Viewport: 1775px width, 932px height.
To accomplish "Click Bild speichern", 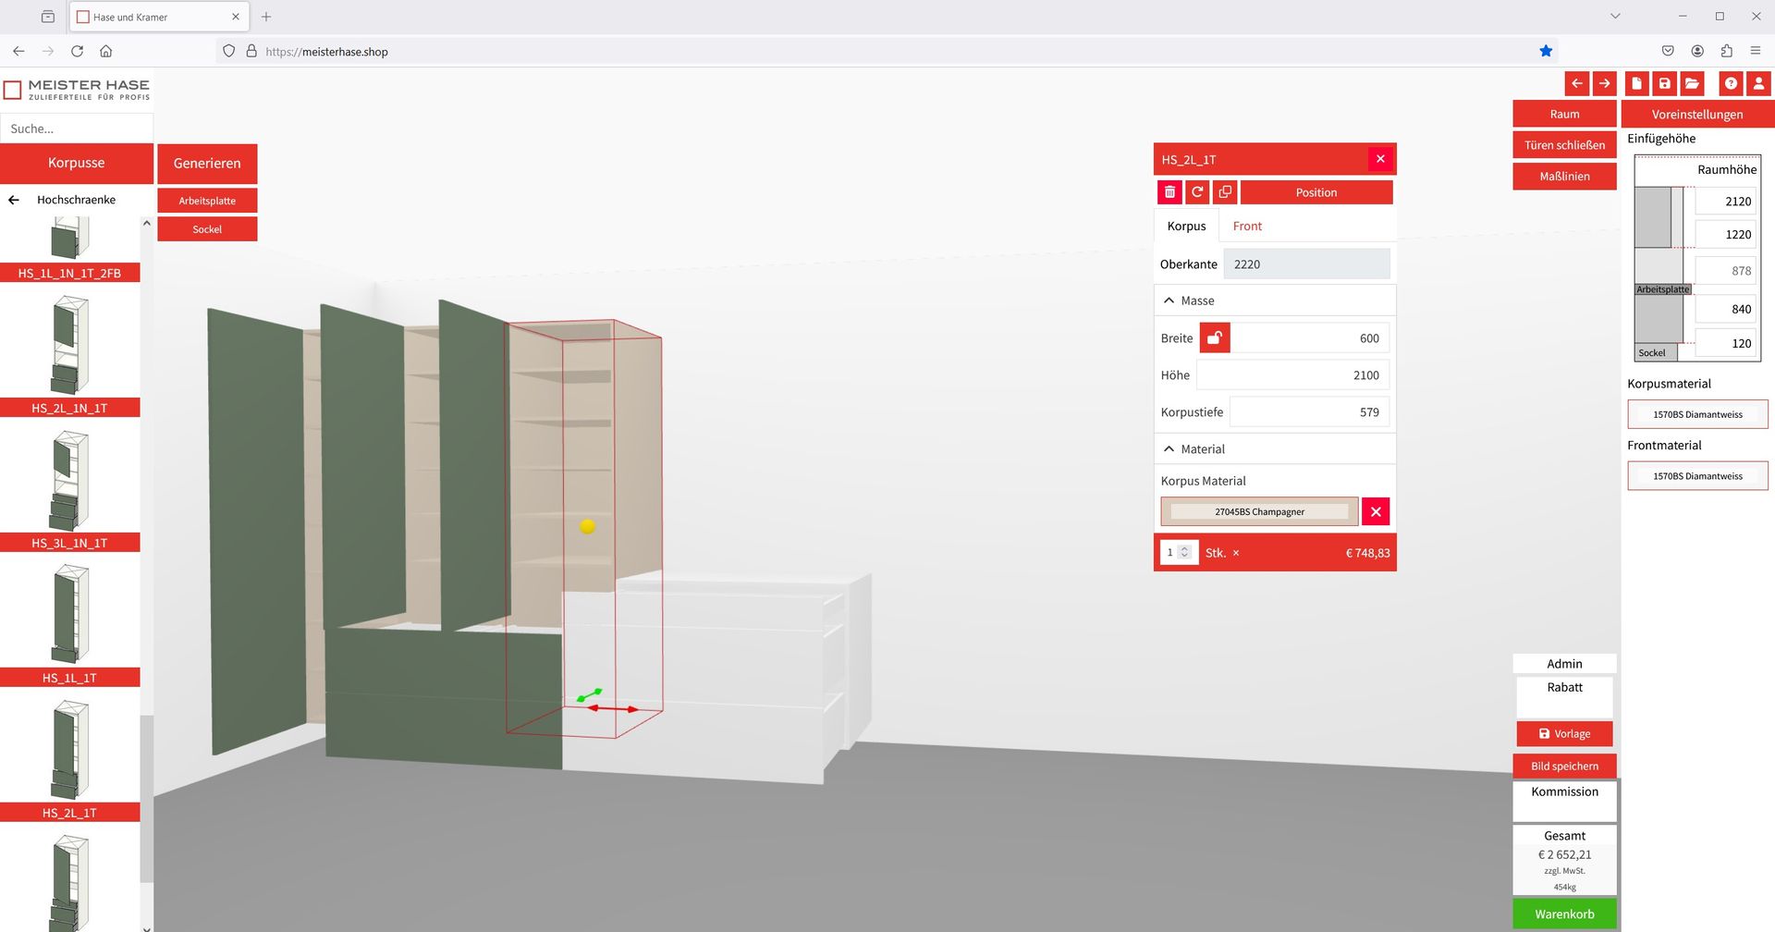I will (1564, 766).
